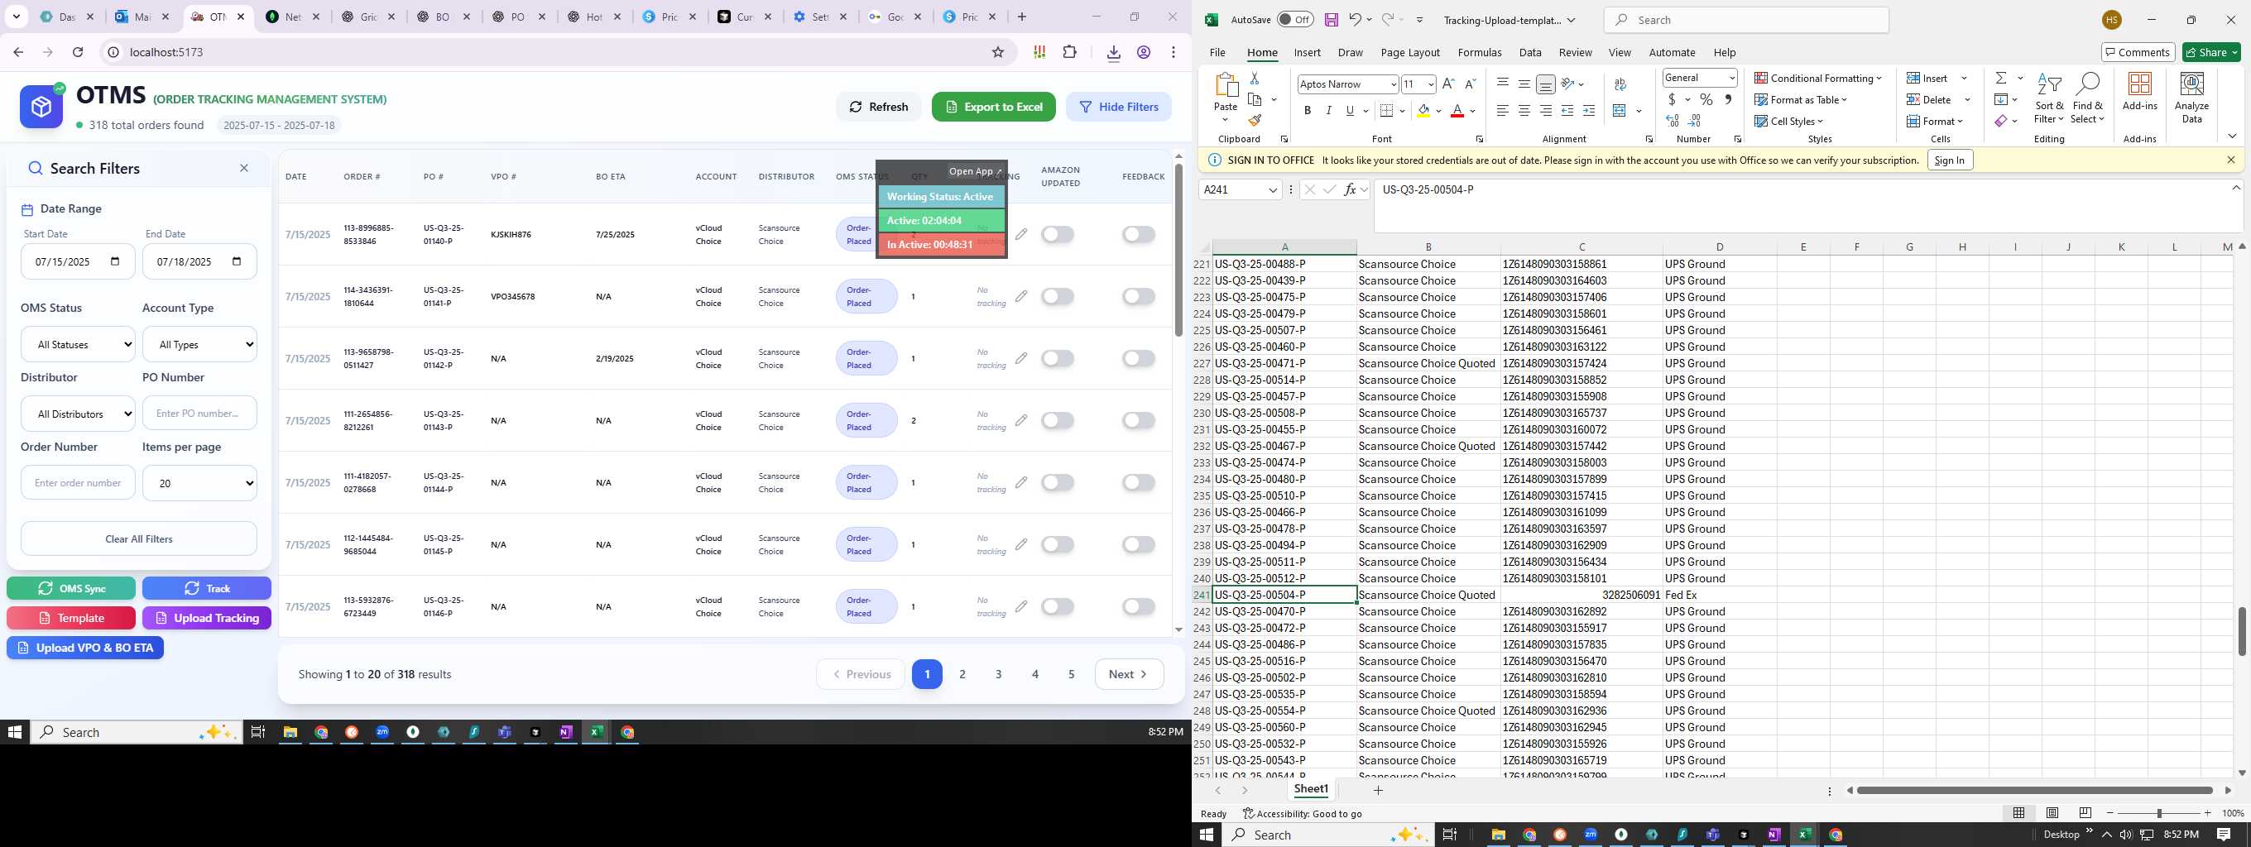Open Items per page dropdown showing 20
Viewport: 2251px width, 847px height.
tap(199, 483)
